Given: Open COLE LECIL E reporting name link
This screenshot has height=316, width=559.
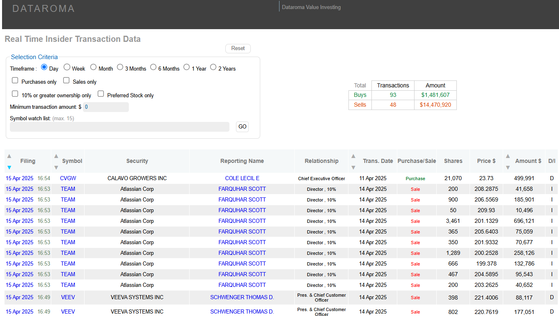Looking at the screenshot, I should pos(242,178).
